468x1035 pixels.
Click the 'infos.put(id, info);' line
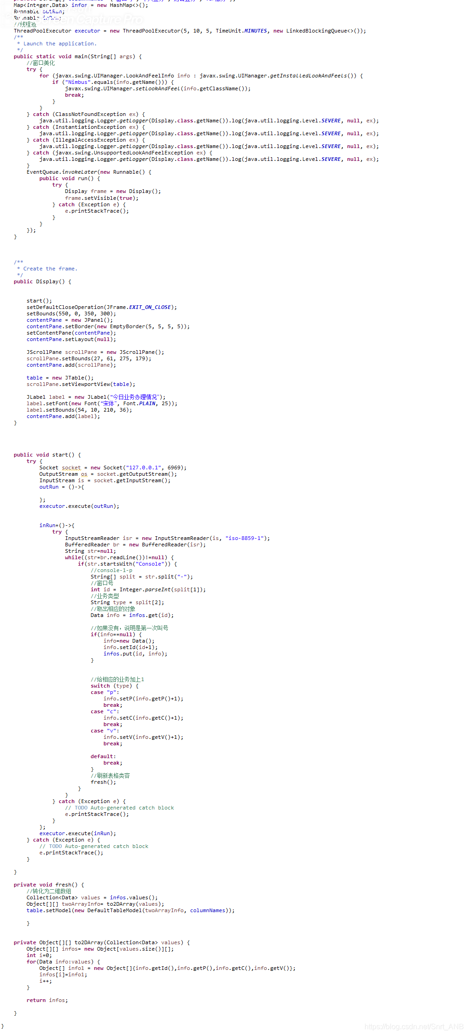135,654
